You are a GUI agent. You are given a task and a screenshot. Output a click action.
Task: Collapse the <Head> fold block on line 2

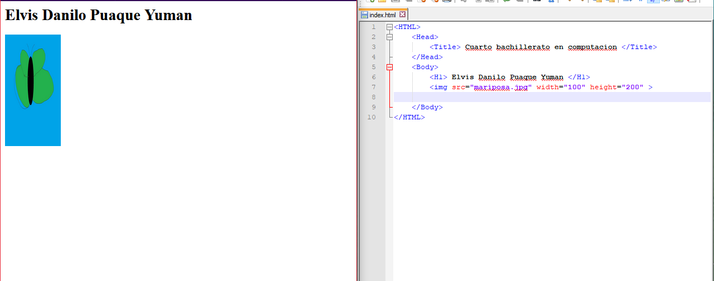tap(389, 37)
